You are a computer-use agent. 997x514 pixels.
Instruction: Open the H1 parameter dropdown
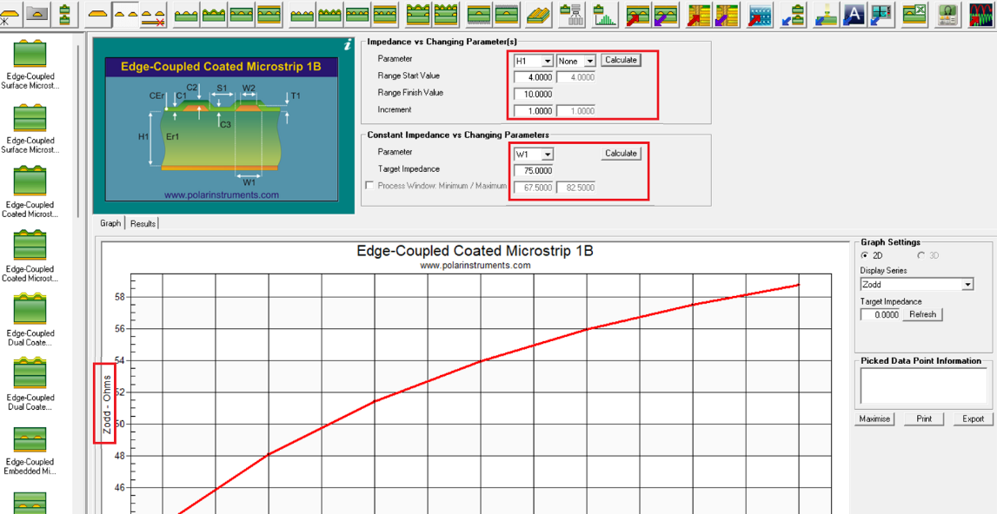coord(547,61)
